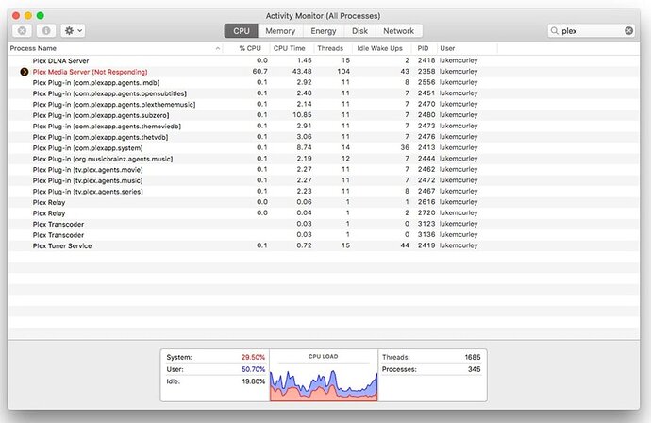Select the com.plexapp.agents.themoviedb plug-in row
This screenshot has width=651, height=423.
(323, 126)
